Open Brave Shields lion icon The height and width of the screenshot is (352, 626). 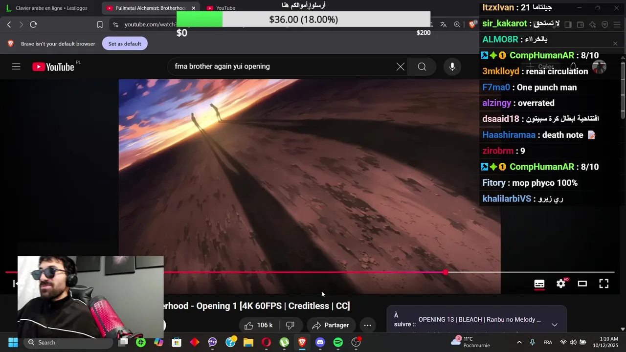[x=472, y=24]
